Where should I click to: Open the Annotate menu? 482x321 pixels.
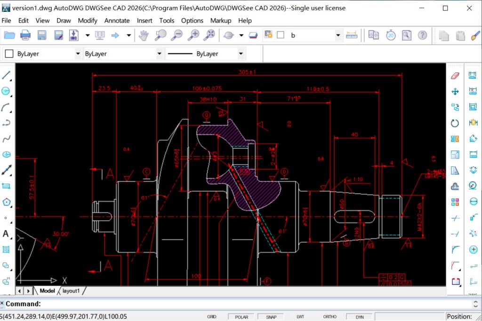tap(117, 20)
